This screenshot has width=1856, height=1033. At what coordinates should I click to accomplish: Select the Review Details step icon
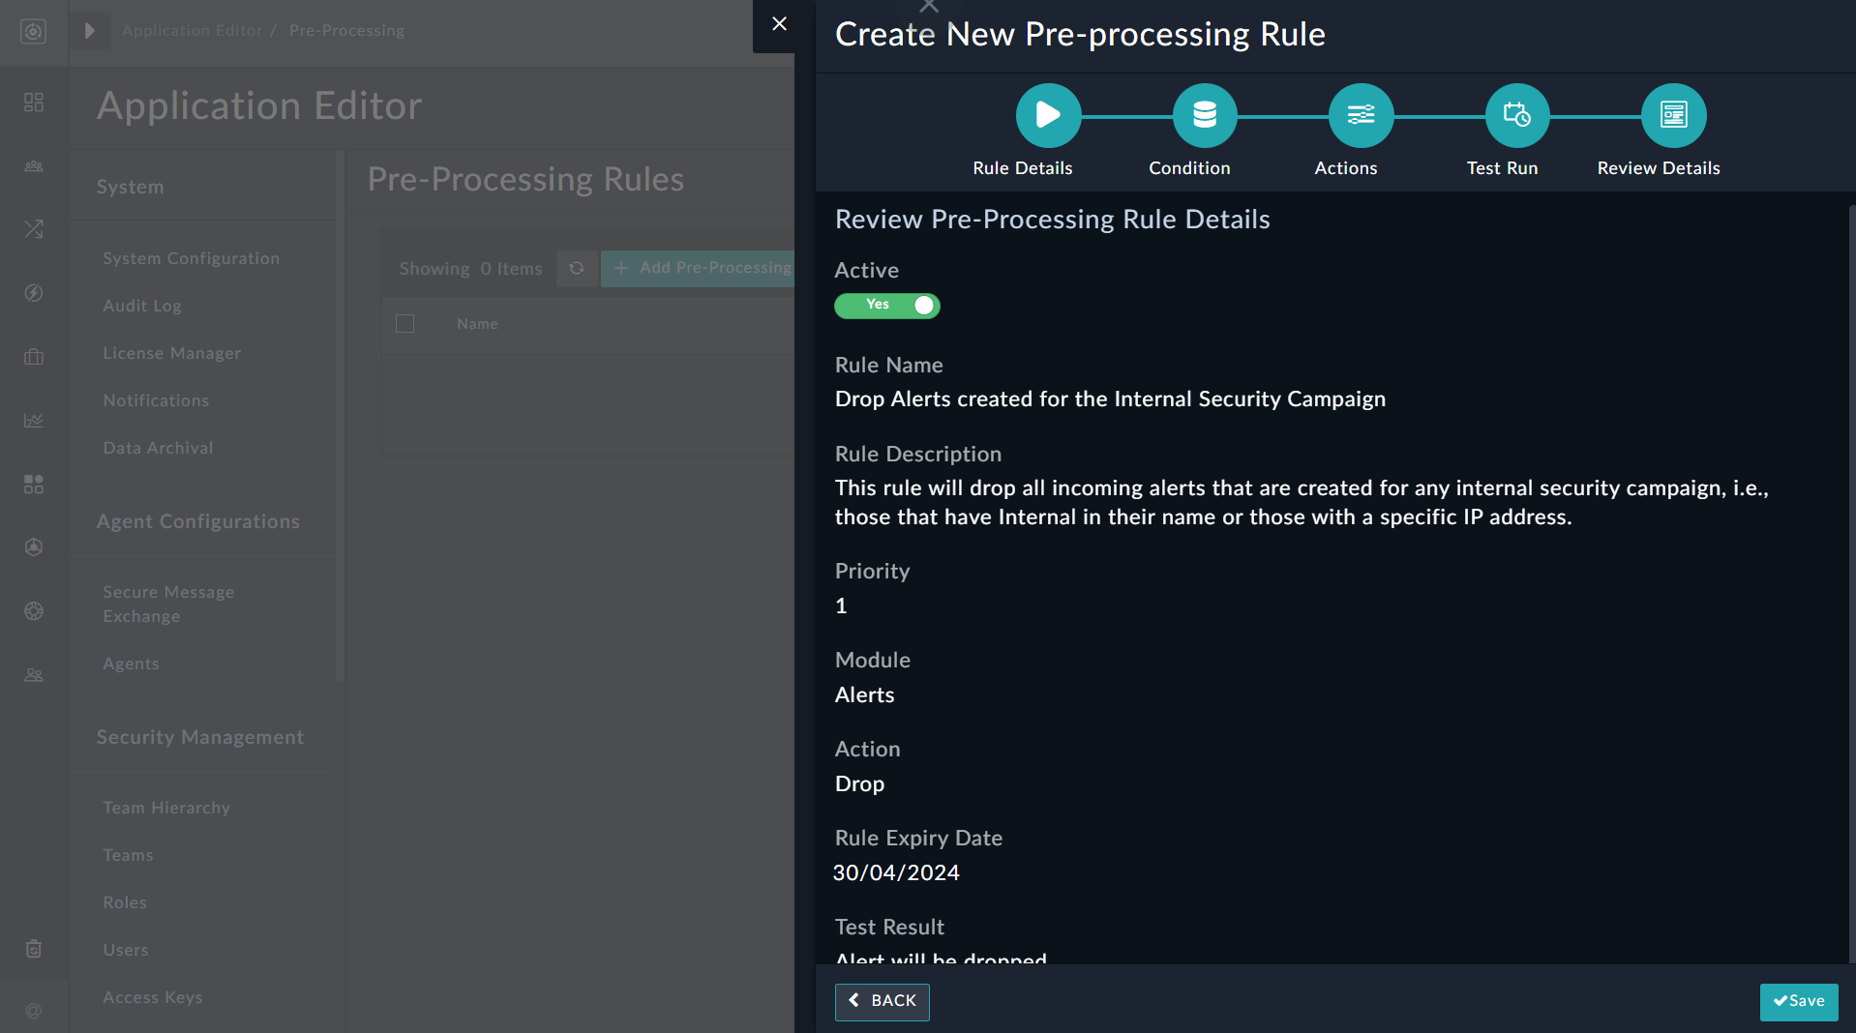[x=1673, y=114]
